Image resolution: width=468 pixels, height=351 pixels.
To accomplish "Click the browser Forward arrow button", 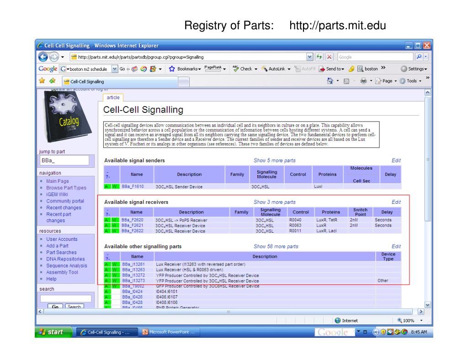I will pos(54,57).
